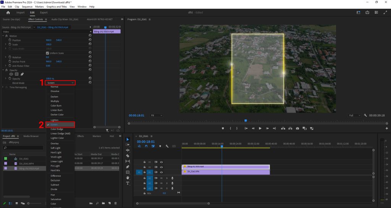Create an ellipse mask under Opacity
The width and height of the screenshot is (391, 208).
coord(11,74)
